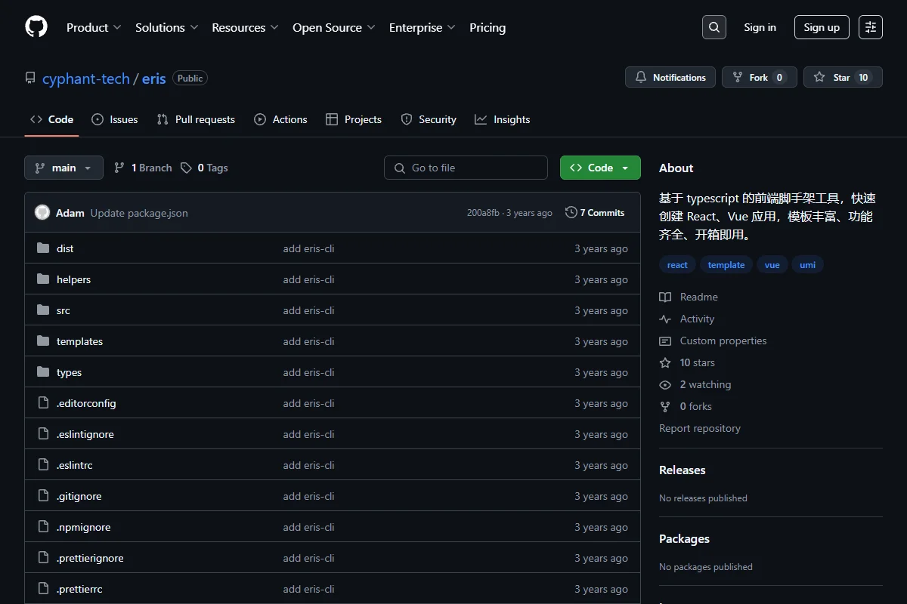The image size is (907, 604).
Task: Click the Go to file field
Action: 466,168
